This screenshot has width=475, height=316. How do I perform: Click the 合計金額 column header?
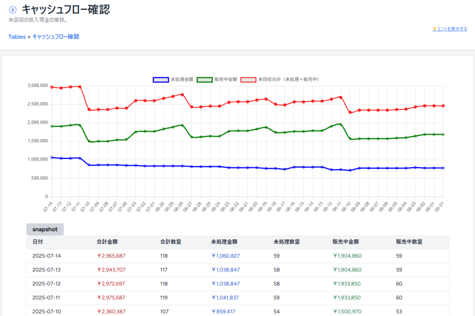tap(107, 242)
